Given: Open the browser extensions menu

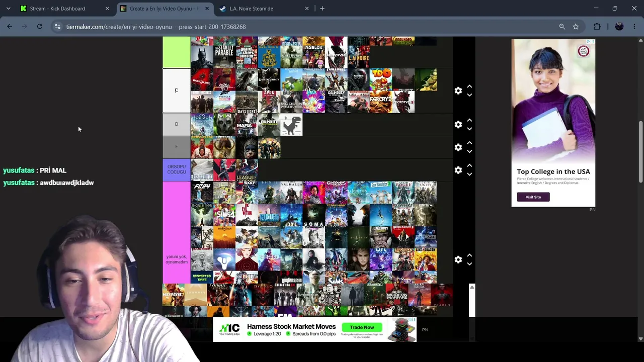Looking at the screenshot, I should click(597, 27).
